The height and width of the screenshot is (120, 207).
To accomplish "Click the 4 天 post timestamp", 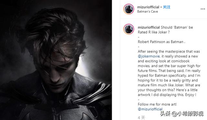I will 141,117.
